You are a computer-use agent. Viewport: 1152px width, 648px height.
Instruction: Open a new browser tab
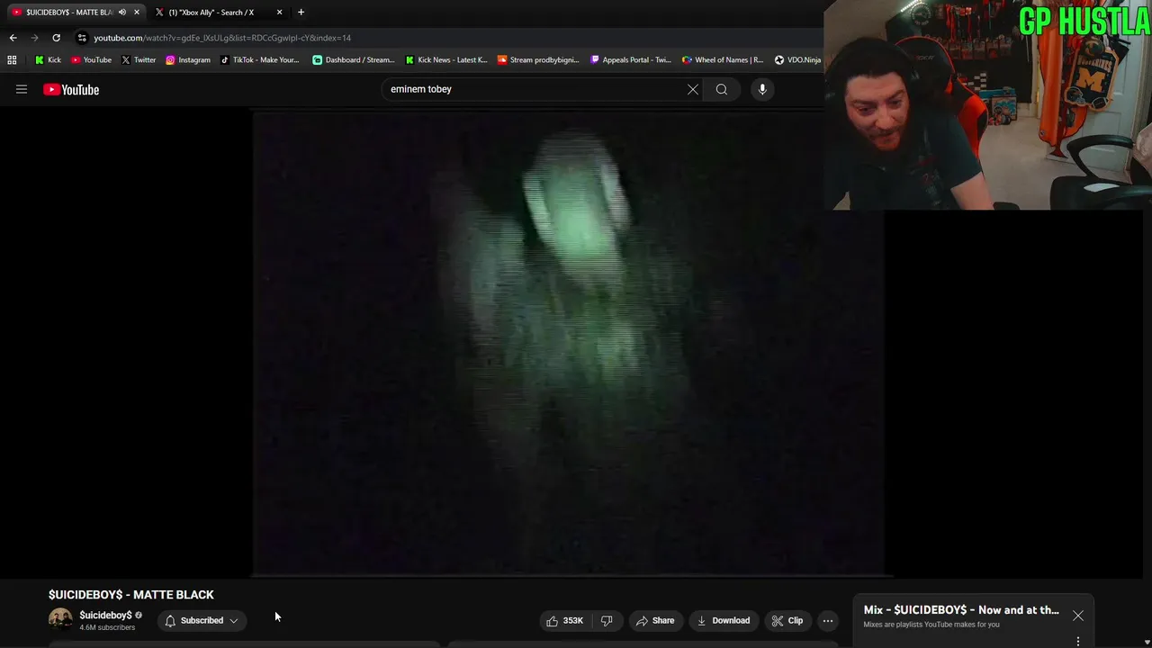point(301,13)
